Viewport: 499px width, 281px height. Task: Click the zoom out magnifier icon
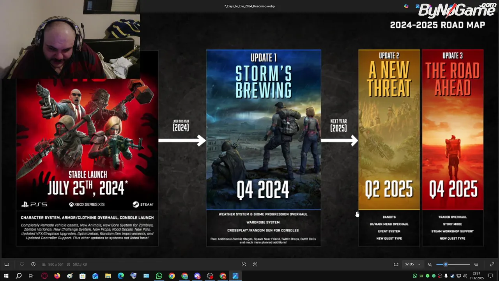pyautogui.click(x=430, y=264)
